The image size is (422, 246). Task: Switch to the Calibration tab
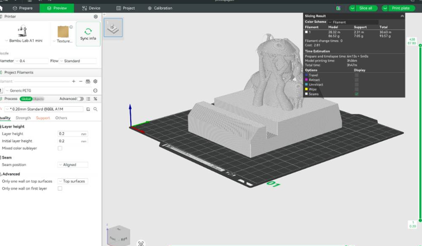click(160, 8)
